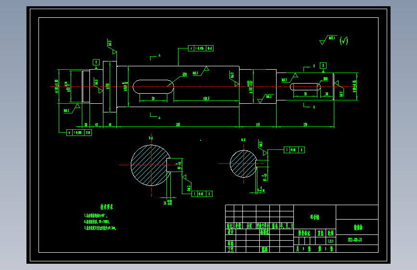Click part name cell above drawing number
417x270 pixels.
pyautogui.click(x=357, y=227)
